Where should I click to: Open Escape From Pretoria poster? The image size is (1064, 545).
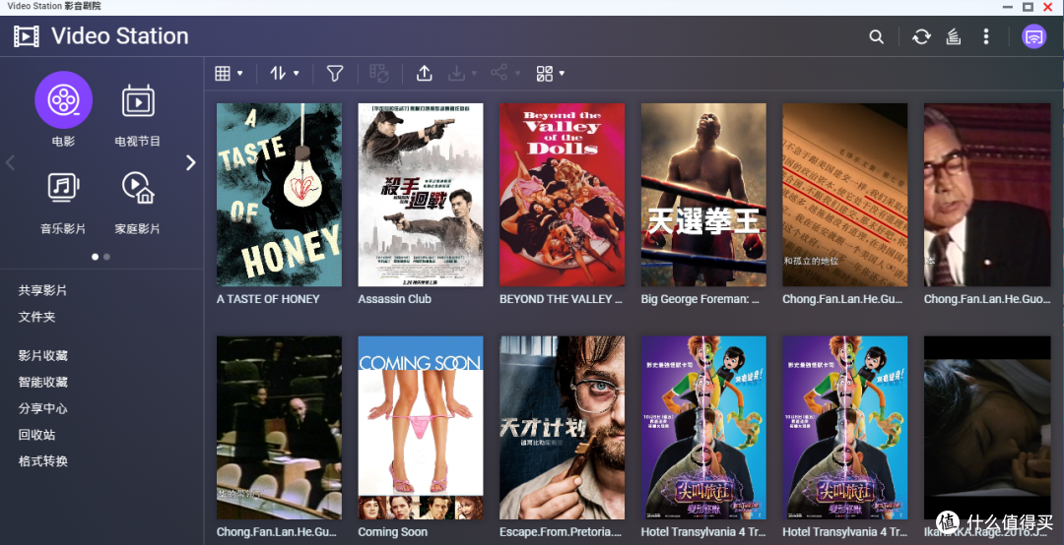pyautogui.click(x=562, y=428)
